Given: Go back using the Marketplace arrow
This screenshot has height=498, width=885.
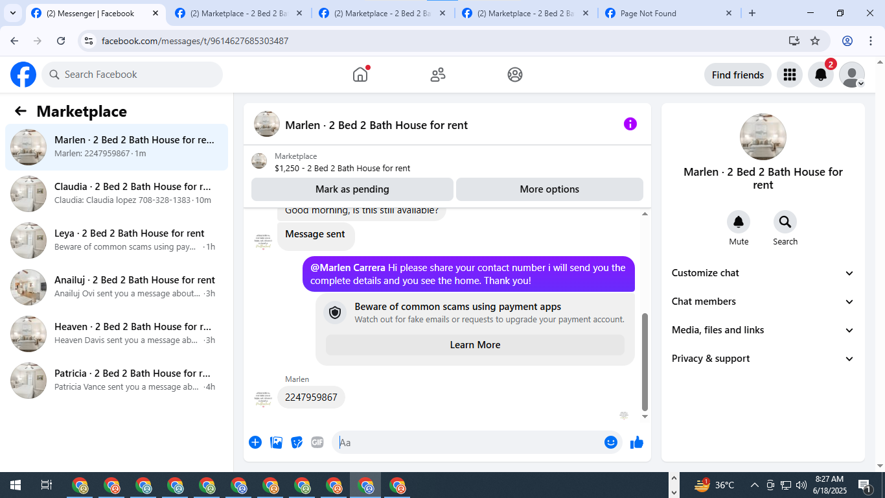Looking at the screenshot, I should click(x=21, y=111).
